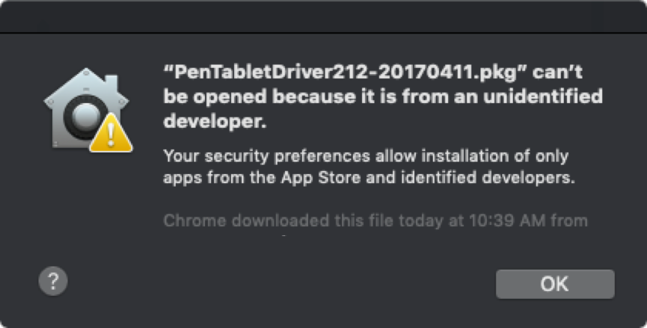This screenshot has width=647, height=328.
Task: Click the PenTabletDriver212-20170411.pkg filename text
Action: tap(346, 72)
